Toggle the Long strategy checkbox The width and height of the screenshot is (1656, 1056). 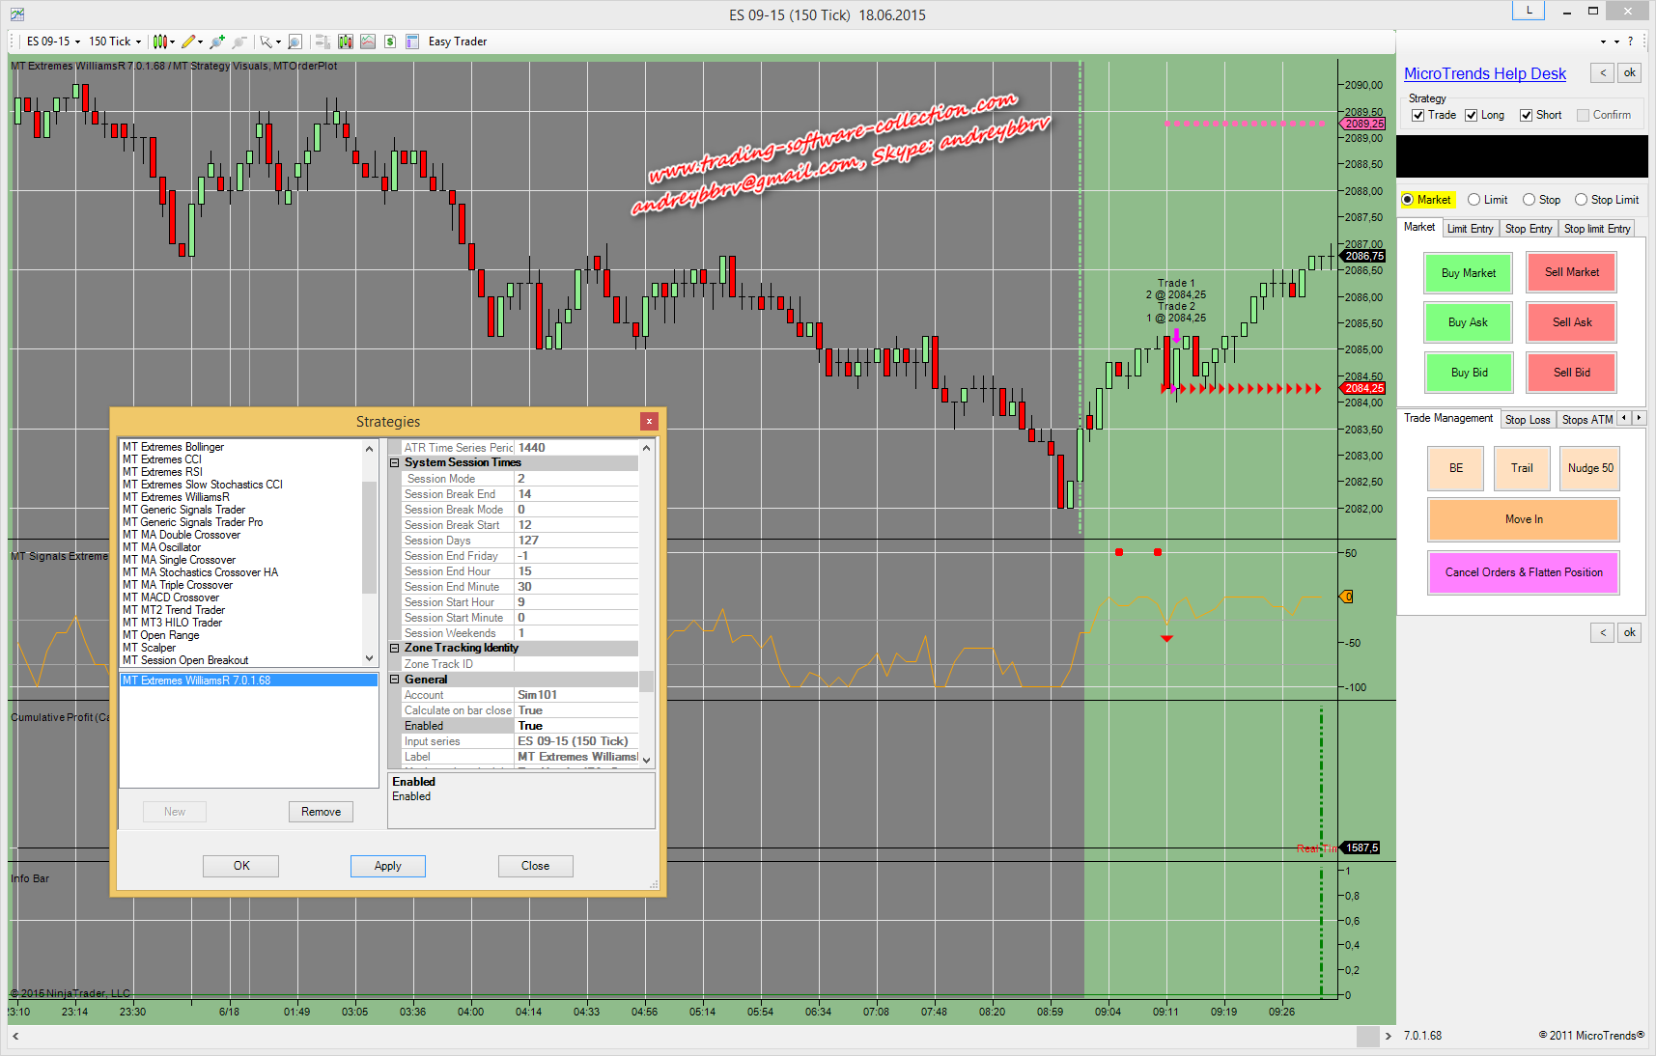pyautogui.click(x=1472, y=116)
